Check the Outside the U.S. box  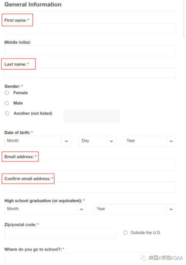click(125, 232)
